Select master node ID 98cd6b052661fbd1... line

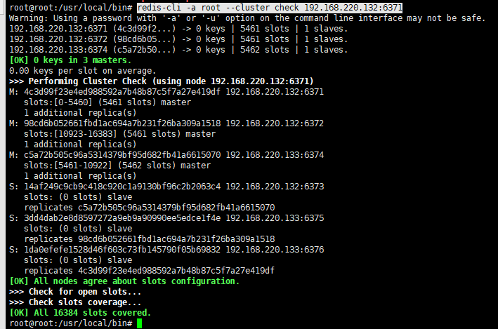point(166,123)
